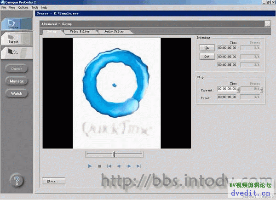
Task: Step back one frame
Action: [x=119, y=166]
